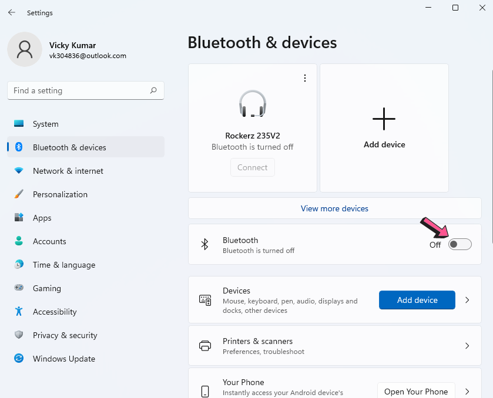Click the Accessibility figure icon
This screenshot has height=398, width=493.
[19, 311]
